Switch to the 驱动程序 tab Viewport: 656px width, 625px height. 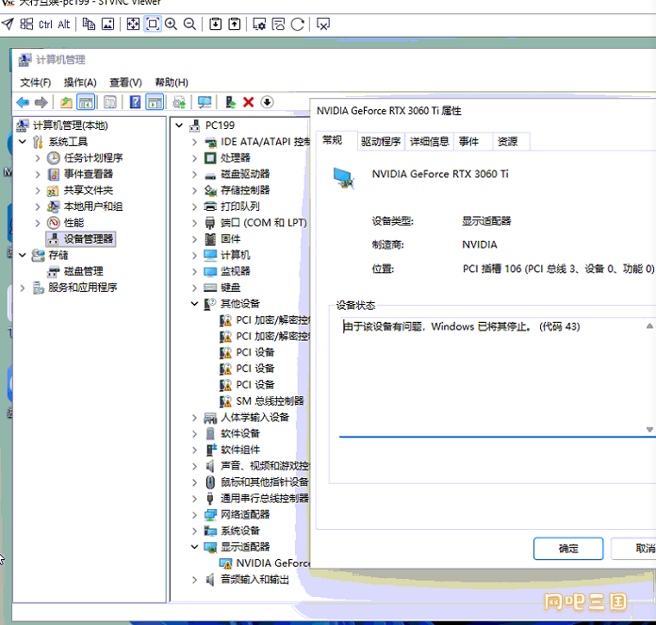pos(381,141)
